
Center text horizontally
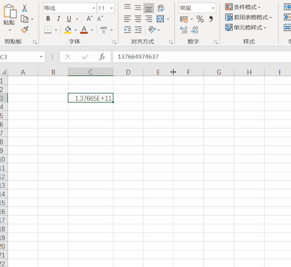coord(138,19)
